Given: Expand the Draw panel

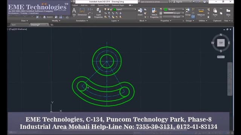Looking at the screenshot, I should tap(24, 21).
